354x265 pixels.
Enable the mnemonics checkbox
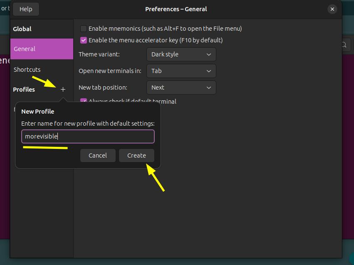point(84,29)
